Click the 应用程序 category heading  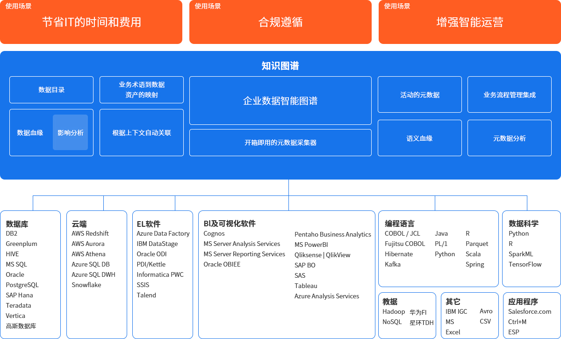[523, 302]
